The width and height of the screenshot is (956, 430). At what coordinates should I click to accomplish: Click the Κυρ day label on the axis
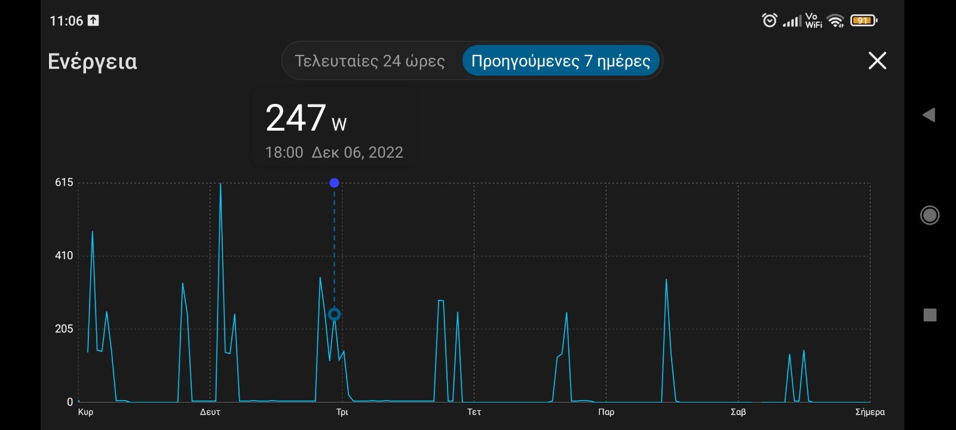click(x=85, y=412)
